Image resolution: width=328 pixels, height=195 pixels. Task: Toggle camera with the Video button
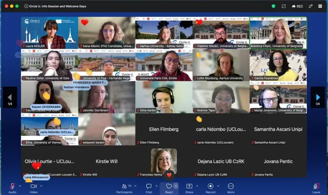(x=34, y=188)
